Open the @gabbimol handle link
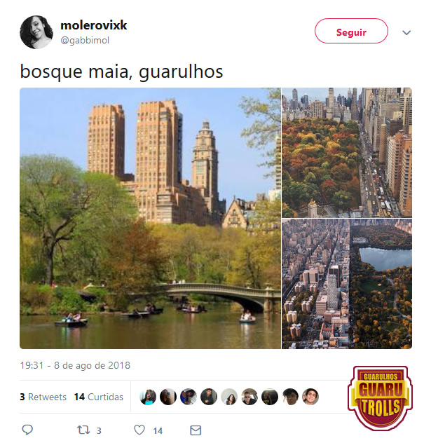Image resolution: width=431 pixels, height=443 pixels. (85, 41)
